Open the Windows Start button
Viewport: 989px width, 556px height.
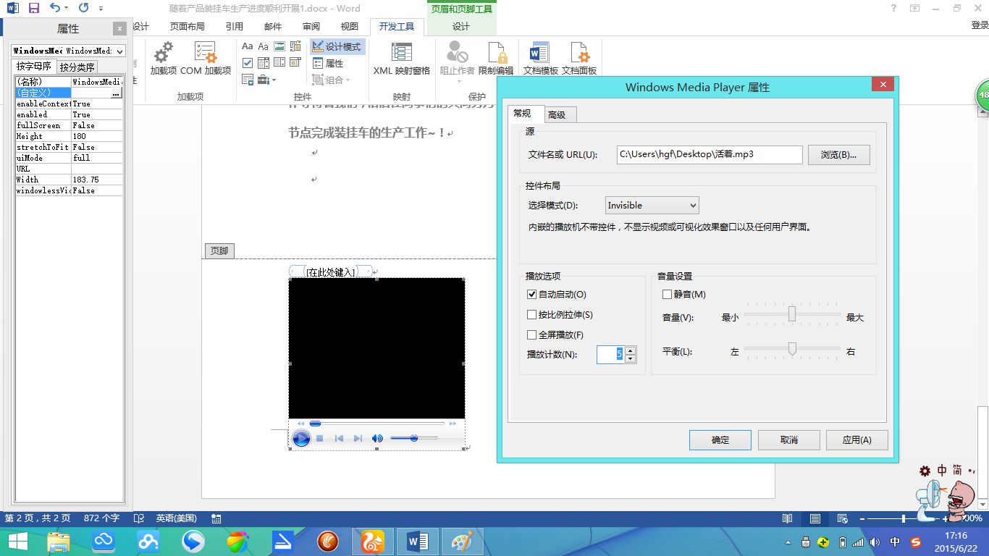18,542
